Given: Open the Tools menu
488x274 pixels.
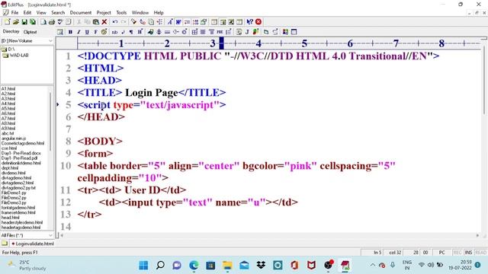Looking at the screenshot, I should click(x=121, y=13).
